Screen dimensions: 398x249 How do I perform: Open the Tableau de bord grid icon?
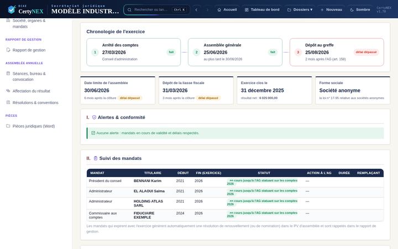(247, 9)
